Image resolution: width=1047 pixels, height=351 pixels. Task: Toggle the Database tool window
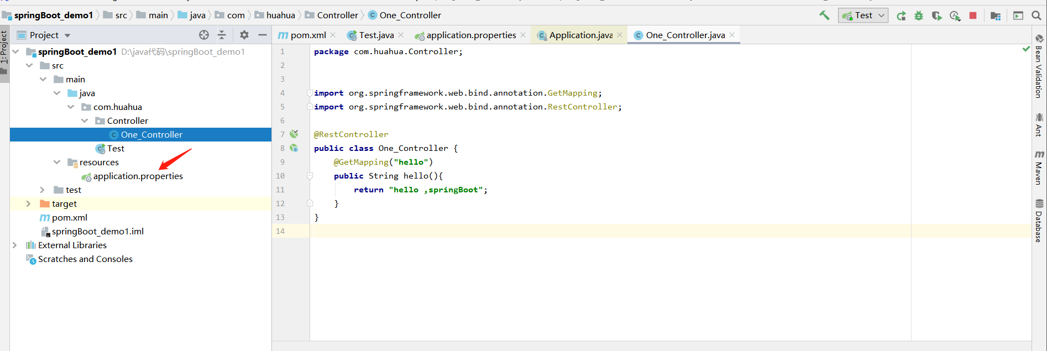(1039, 220)
